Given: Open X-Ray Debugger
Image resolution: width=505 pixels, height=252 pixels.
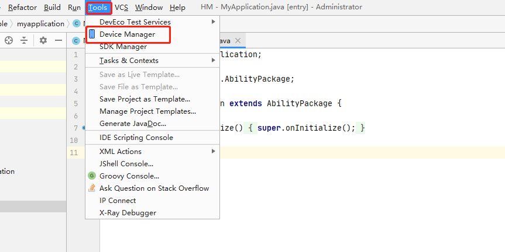Looking at the screenshot, I should coord(152,212).
